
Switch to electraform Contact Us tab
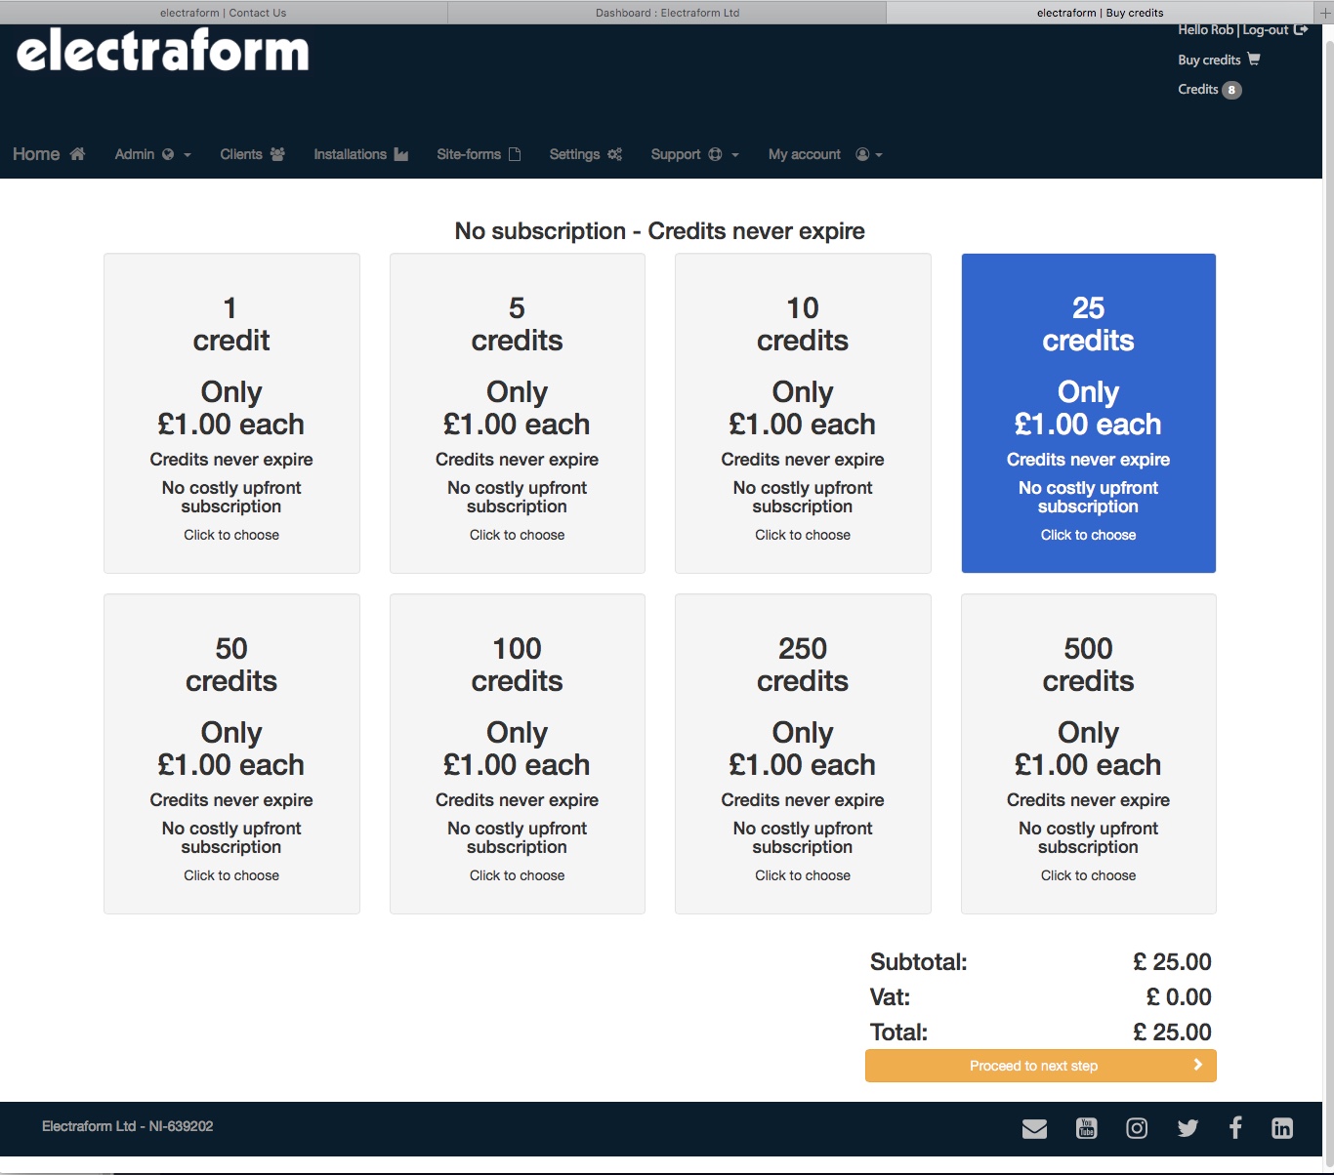click(224, 13)
